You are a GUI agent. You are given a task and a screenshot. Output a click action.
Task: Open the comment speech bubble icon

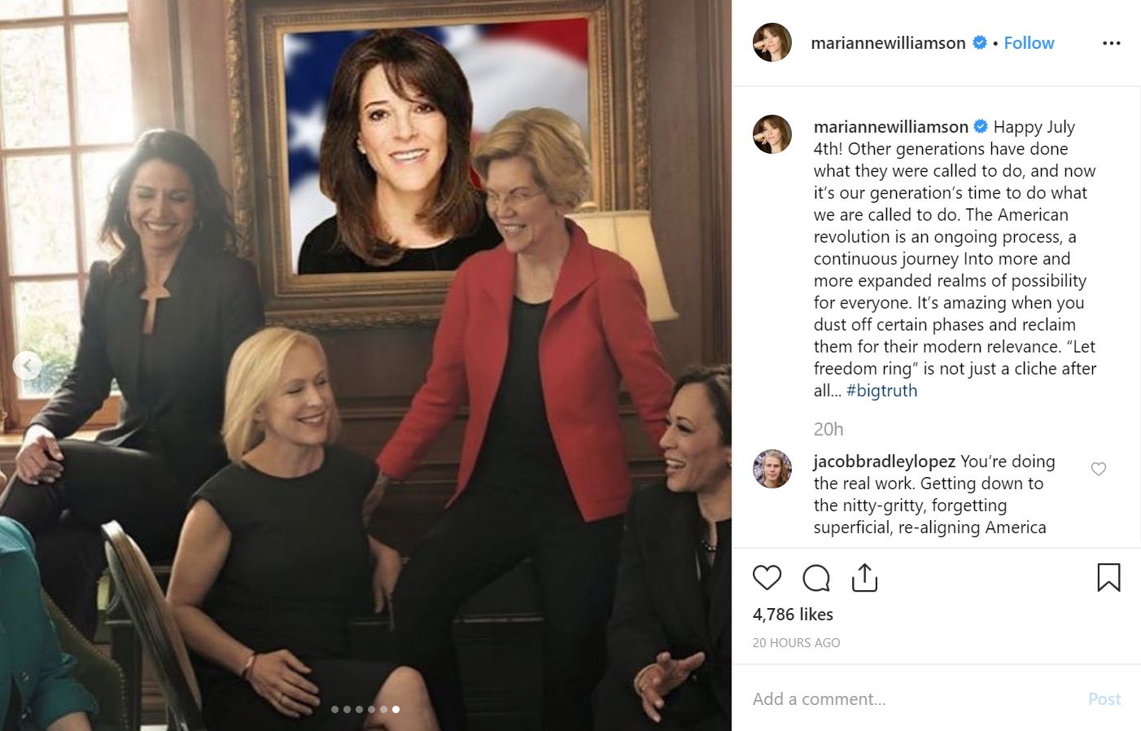(815, 578)
